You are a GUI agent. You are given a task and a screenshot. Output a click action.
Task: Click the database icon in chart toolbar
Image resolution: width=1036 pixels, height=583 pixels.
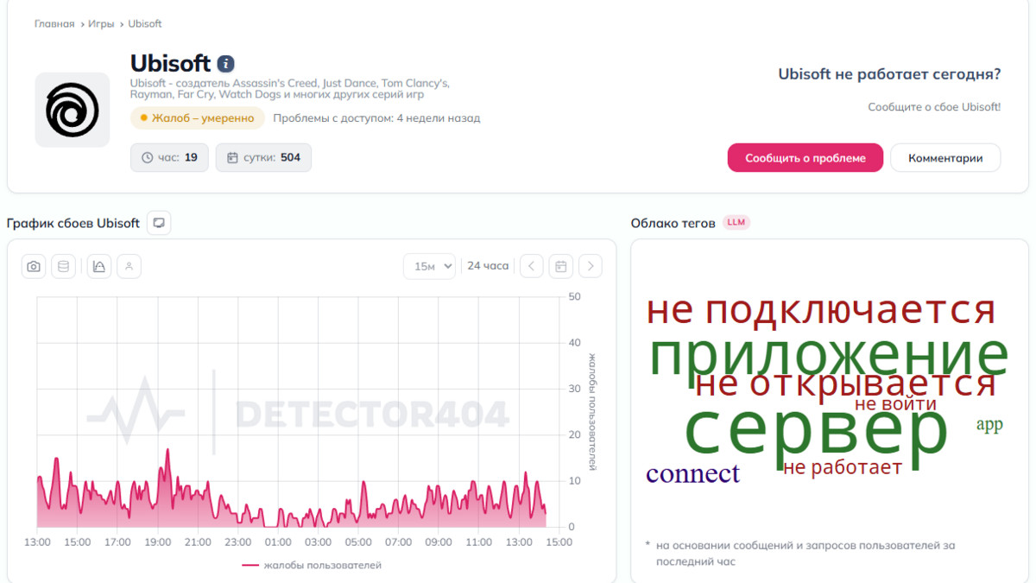pos(63,267)
